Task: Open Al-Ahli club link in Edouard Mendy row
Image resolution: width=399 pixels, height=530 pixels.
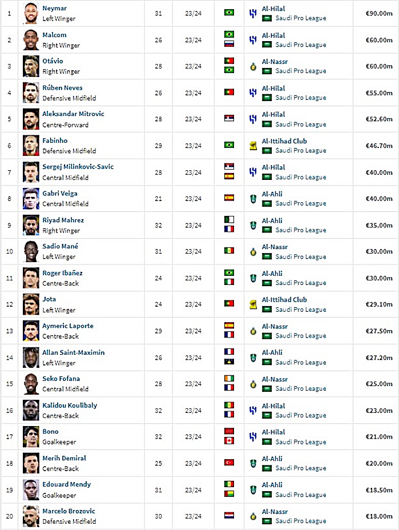Action: [x=272, y=485]
